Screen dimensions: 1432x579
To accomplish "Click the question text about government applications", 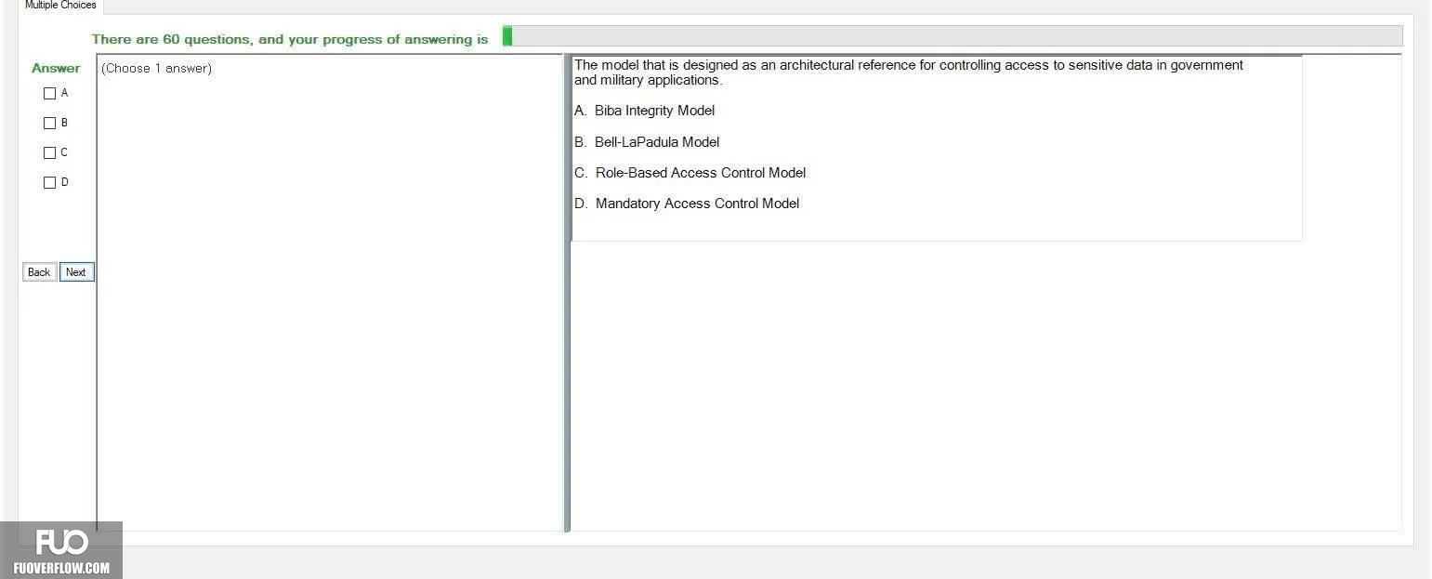I will (909, 72).
